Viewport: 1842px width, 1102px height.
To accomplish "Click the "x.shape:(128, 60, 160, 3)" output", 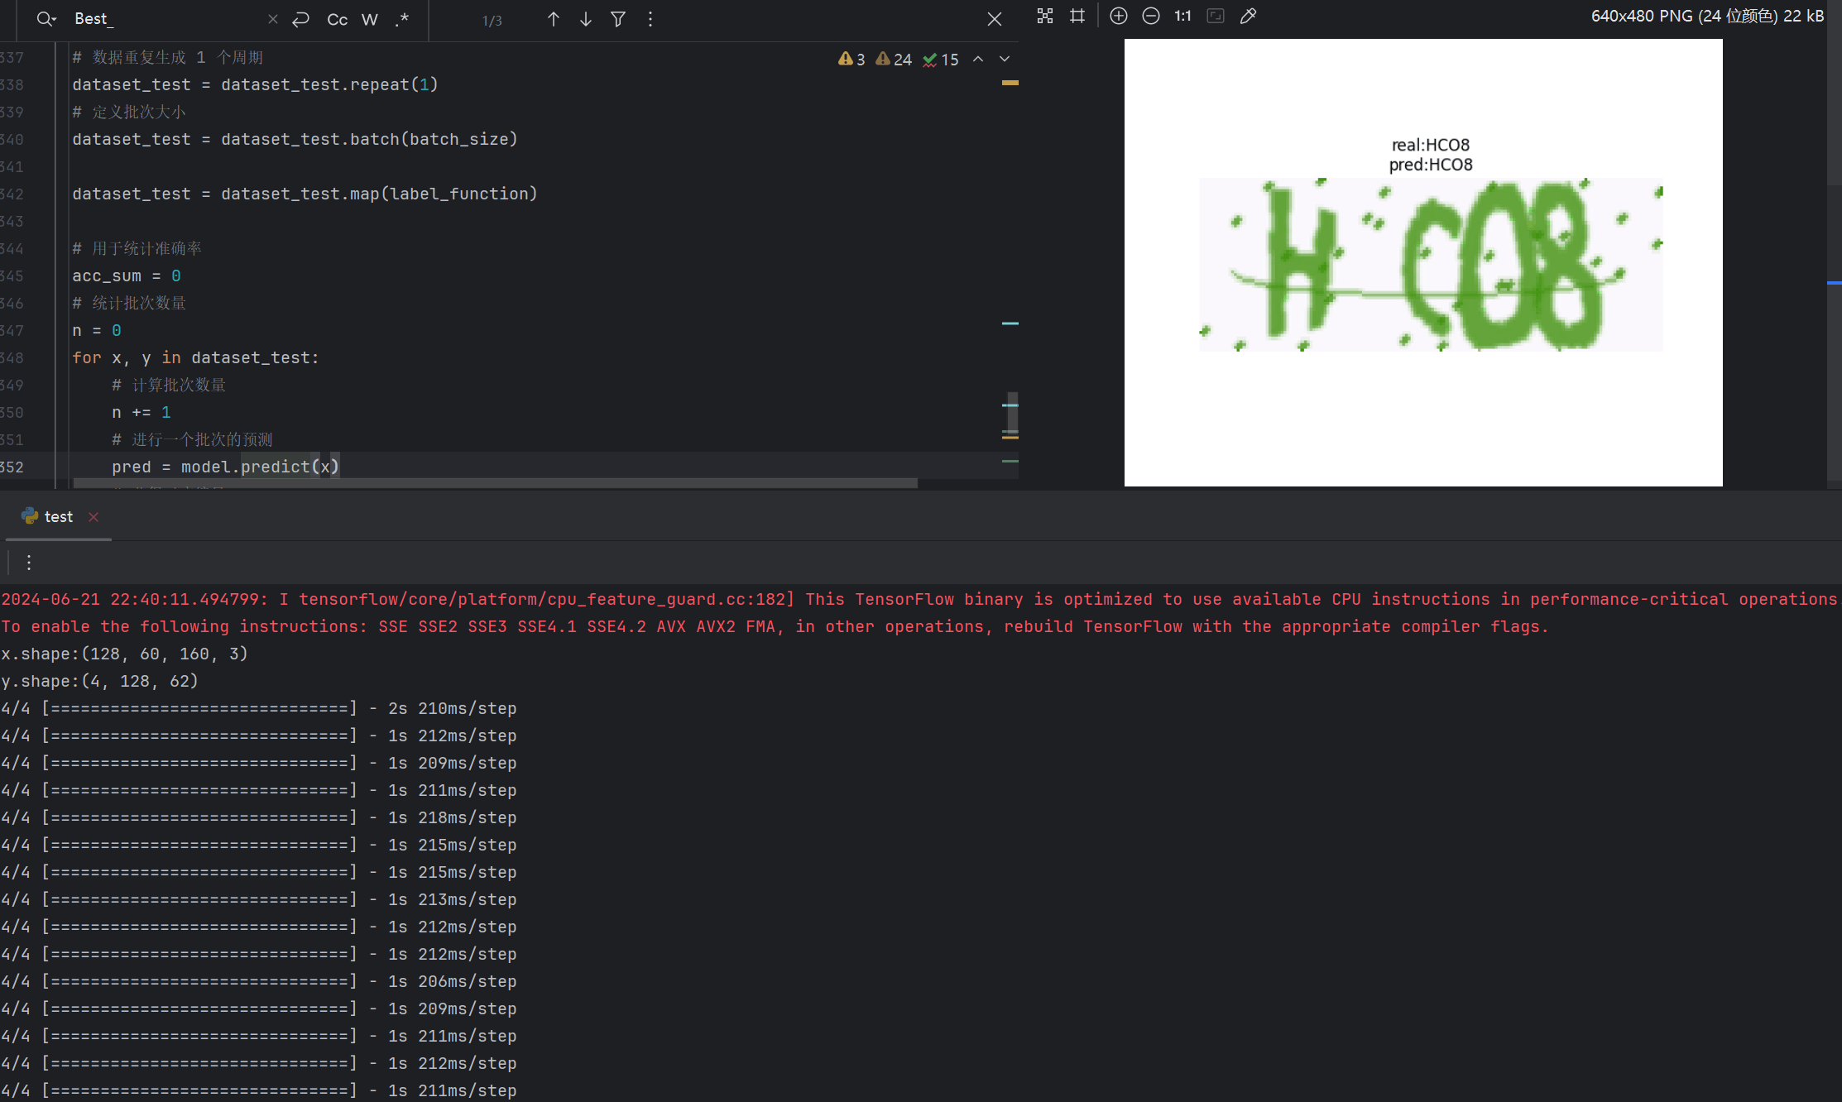I will pyautogui.click(x=124, y=654).
